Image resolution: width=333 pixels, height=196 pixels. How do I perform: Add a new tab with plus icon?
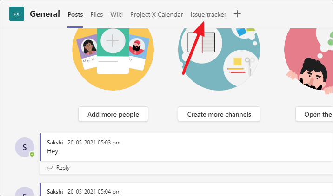pyautogui.click(x=237, y=14)
